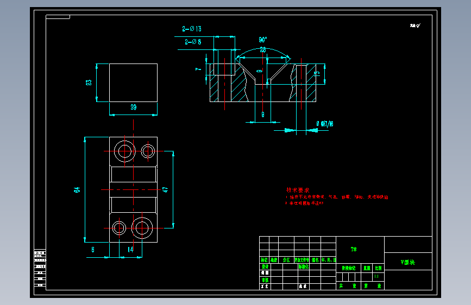Select the 1:1 scale value

coord(376,276)
